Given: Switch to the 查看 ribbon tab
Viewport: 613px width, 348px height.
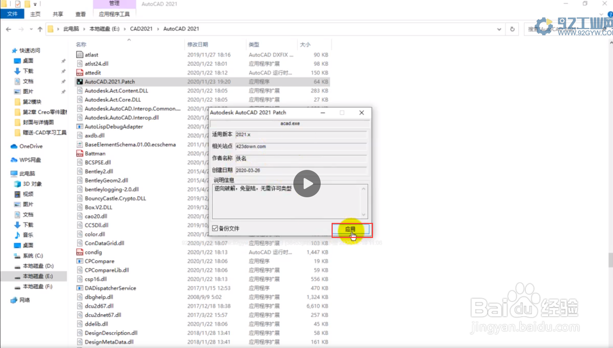Looking at the screenshot, I should coord(81,14).
